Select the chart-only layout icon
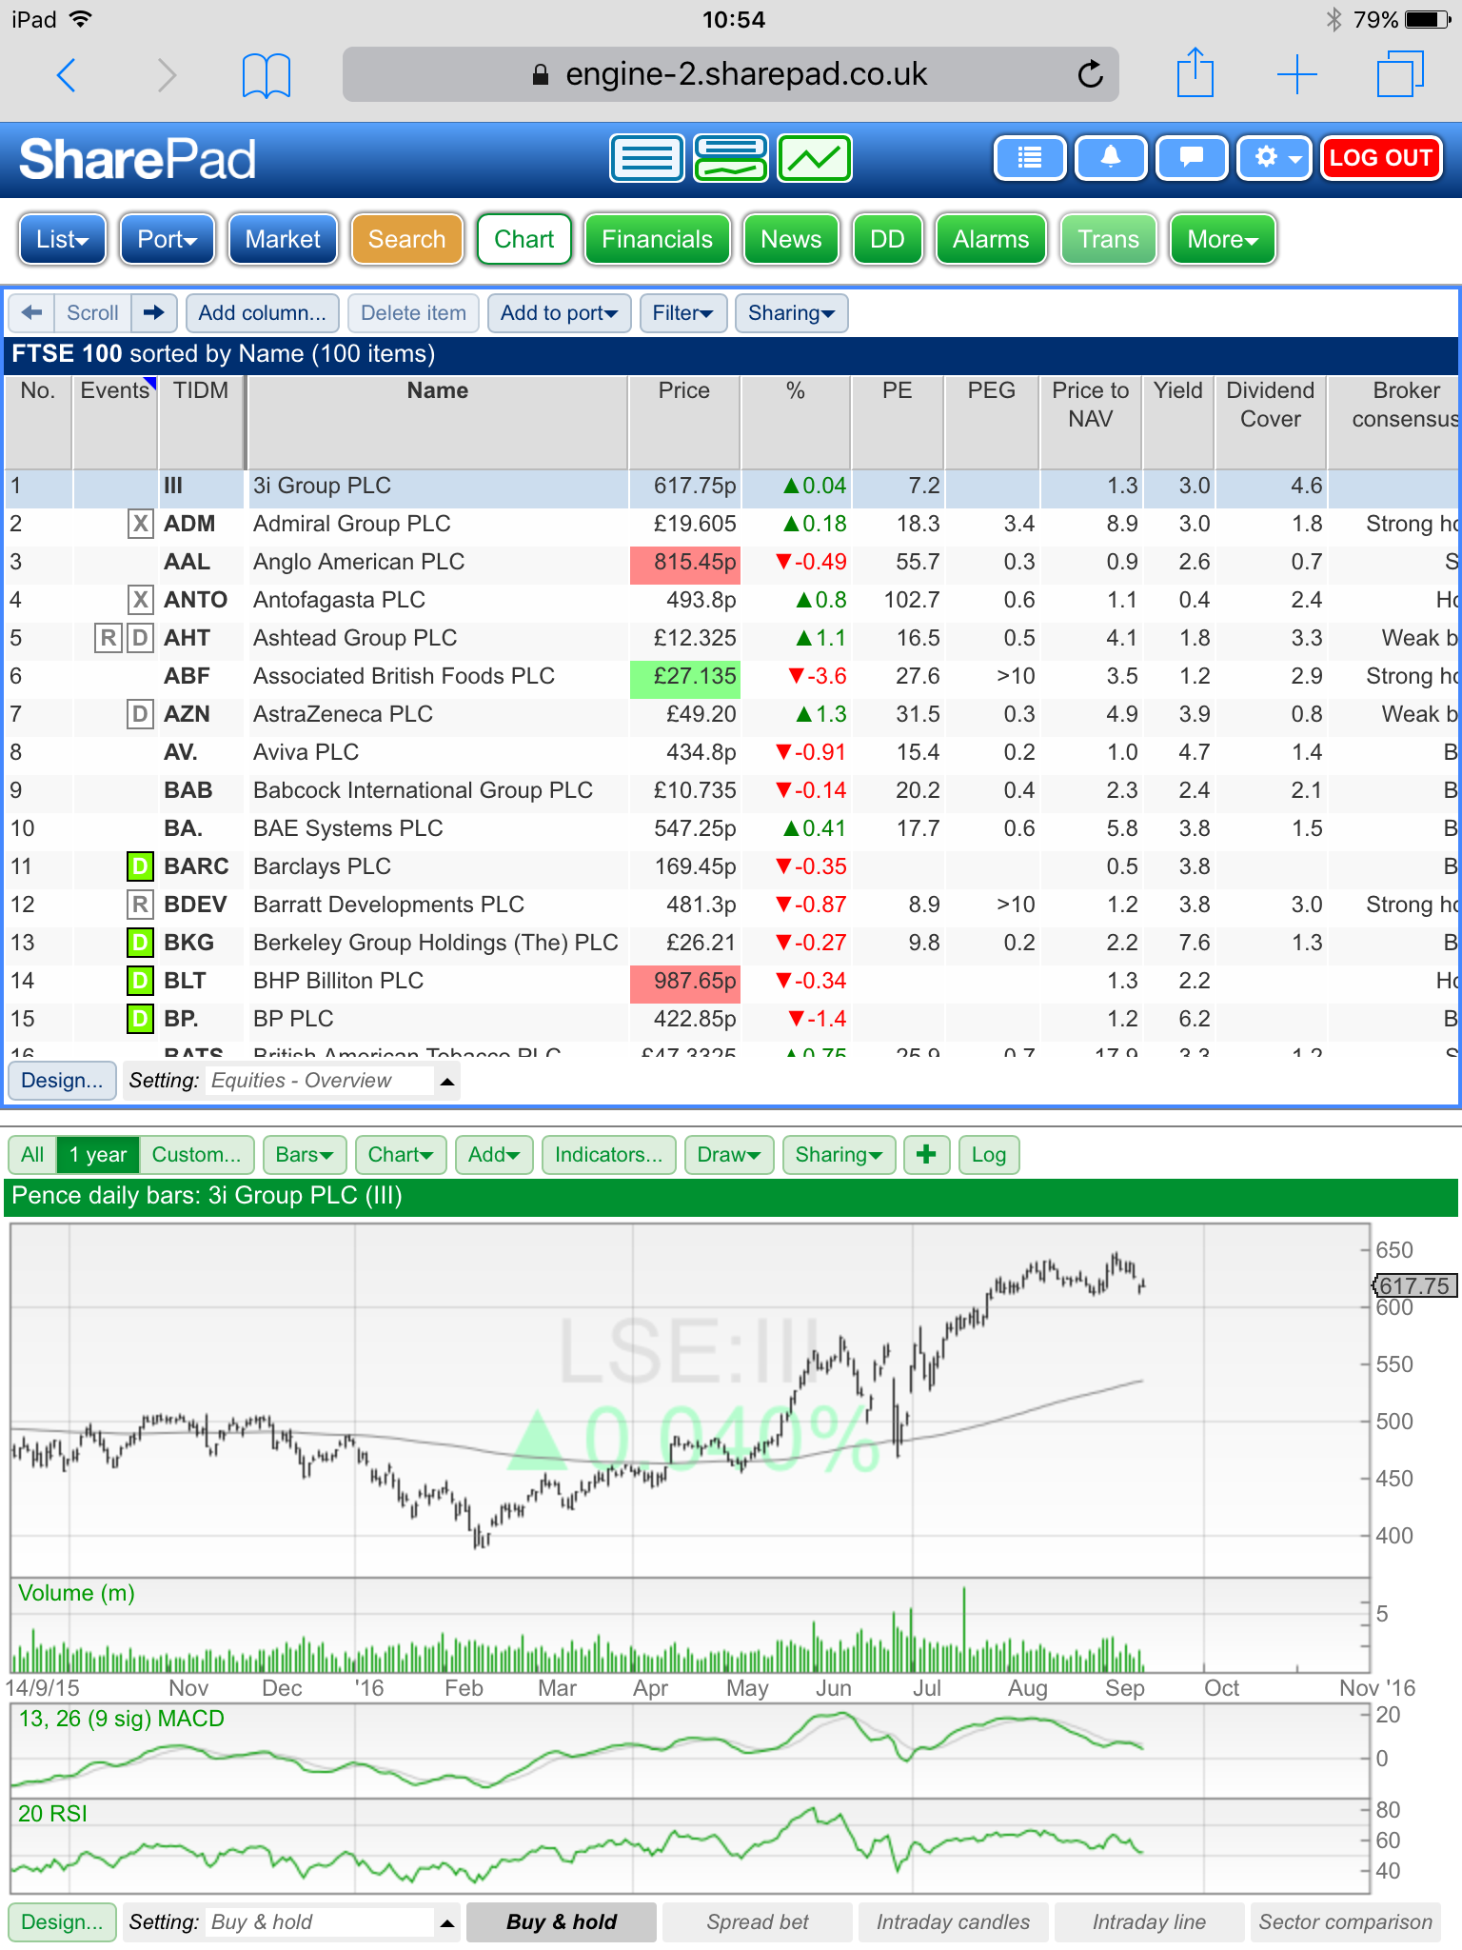Image resolution: width=1462 pixels, height=1950 pixels. pos(815,158)
